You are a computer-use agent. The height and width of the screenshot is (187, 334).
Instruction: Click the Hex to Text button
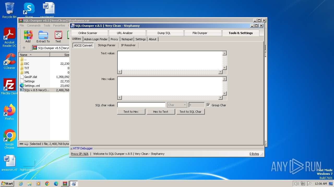click(x=161, y=112)
